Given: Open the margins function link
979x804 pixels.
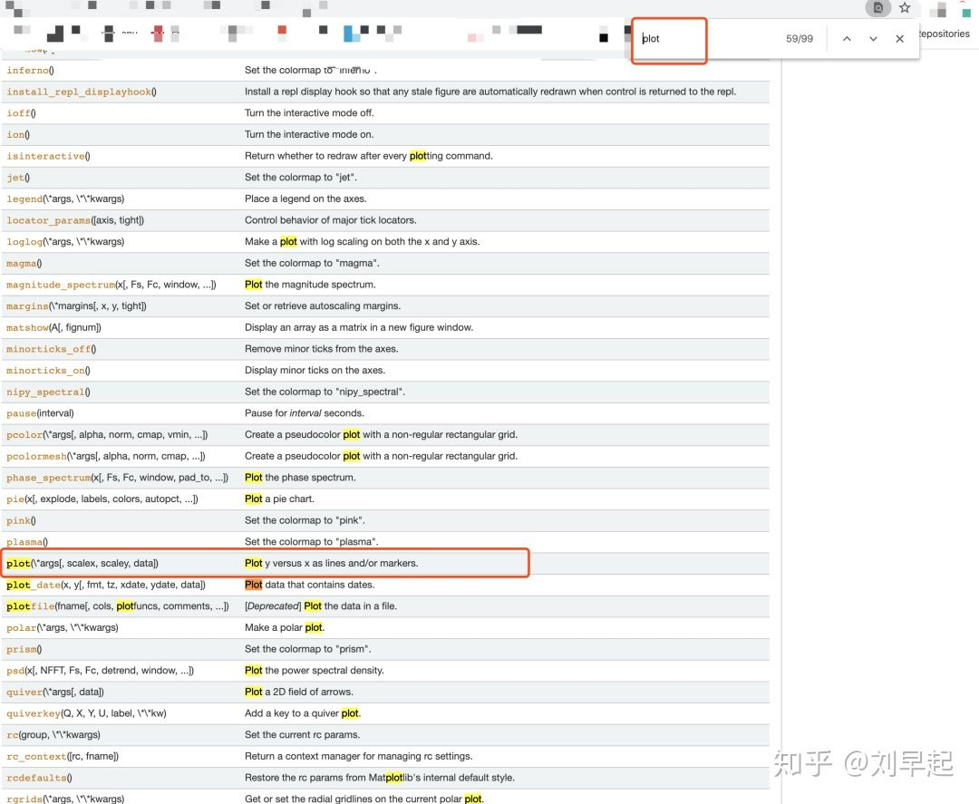Looking at the screenshot, I should (27, 305).
